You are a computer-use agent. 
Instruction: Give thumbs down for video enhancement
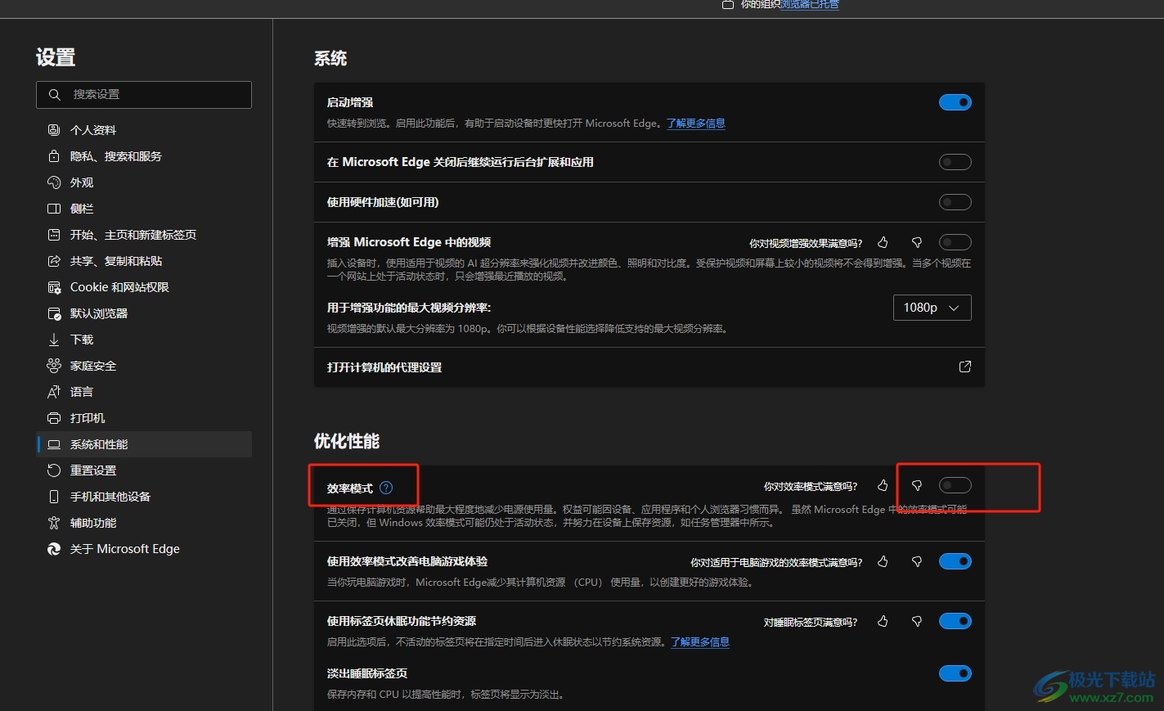coord(917,242)
